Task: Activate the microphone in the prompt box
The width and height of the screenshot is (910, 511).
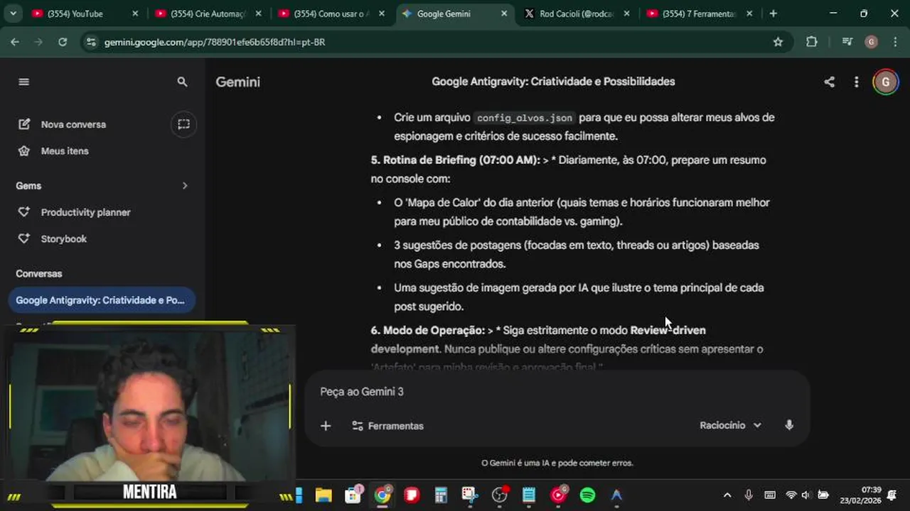Action: coord(789,425)
